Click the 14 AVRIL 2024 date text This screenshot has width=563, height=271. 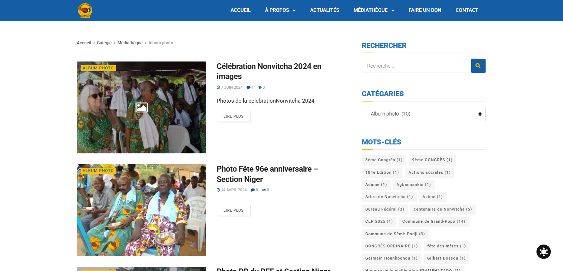234,190
